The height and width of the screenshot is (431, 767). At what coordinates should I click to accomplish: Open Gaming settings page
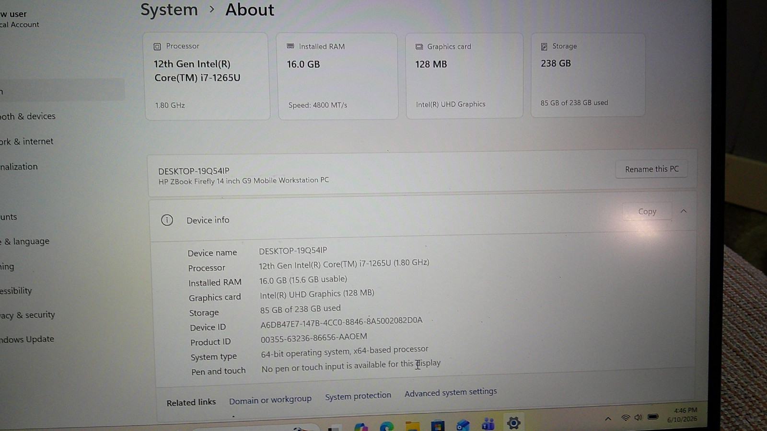7,267
